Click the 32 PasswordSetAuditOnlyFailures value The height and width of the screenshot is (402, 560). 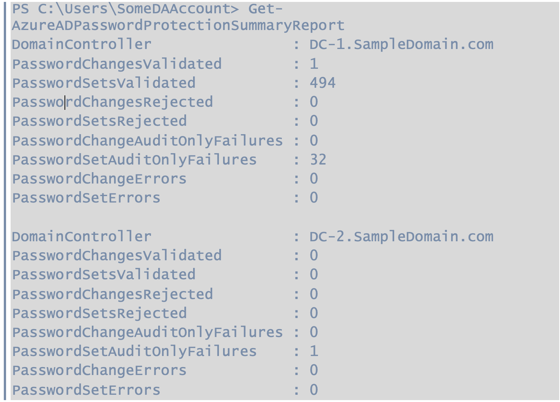pos(318,160)
